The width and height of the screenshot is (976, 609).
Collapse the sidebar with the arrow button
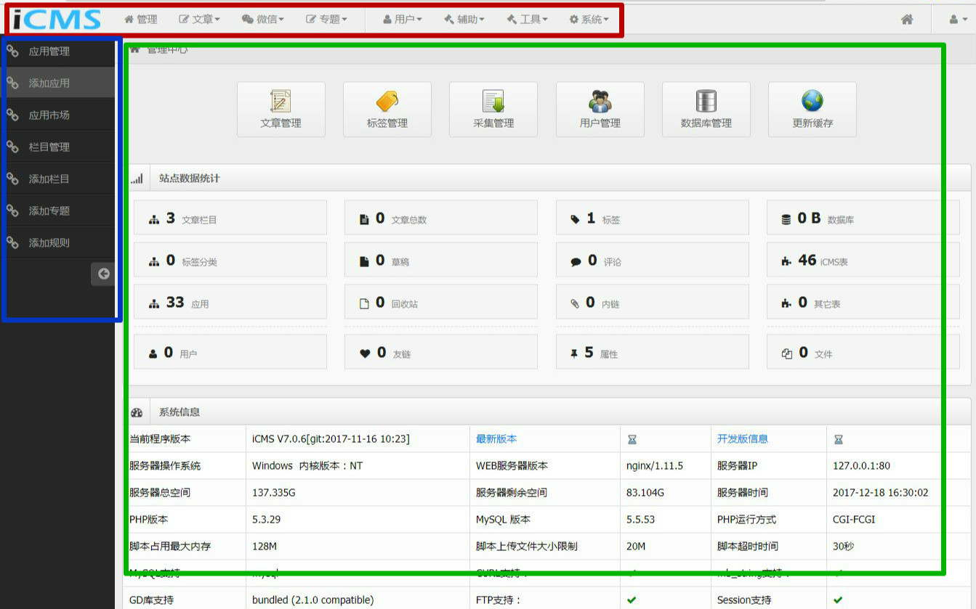(x=103, y=274)
